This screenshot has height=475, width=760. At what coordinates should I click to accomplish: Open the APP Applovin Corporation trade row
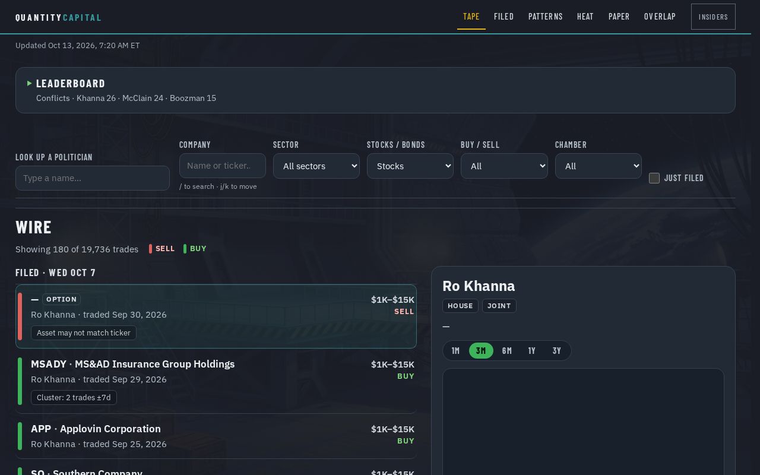[x=216, y=436]
